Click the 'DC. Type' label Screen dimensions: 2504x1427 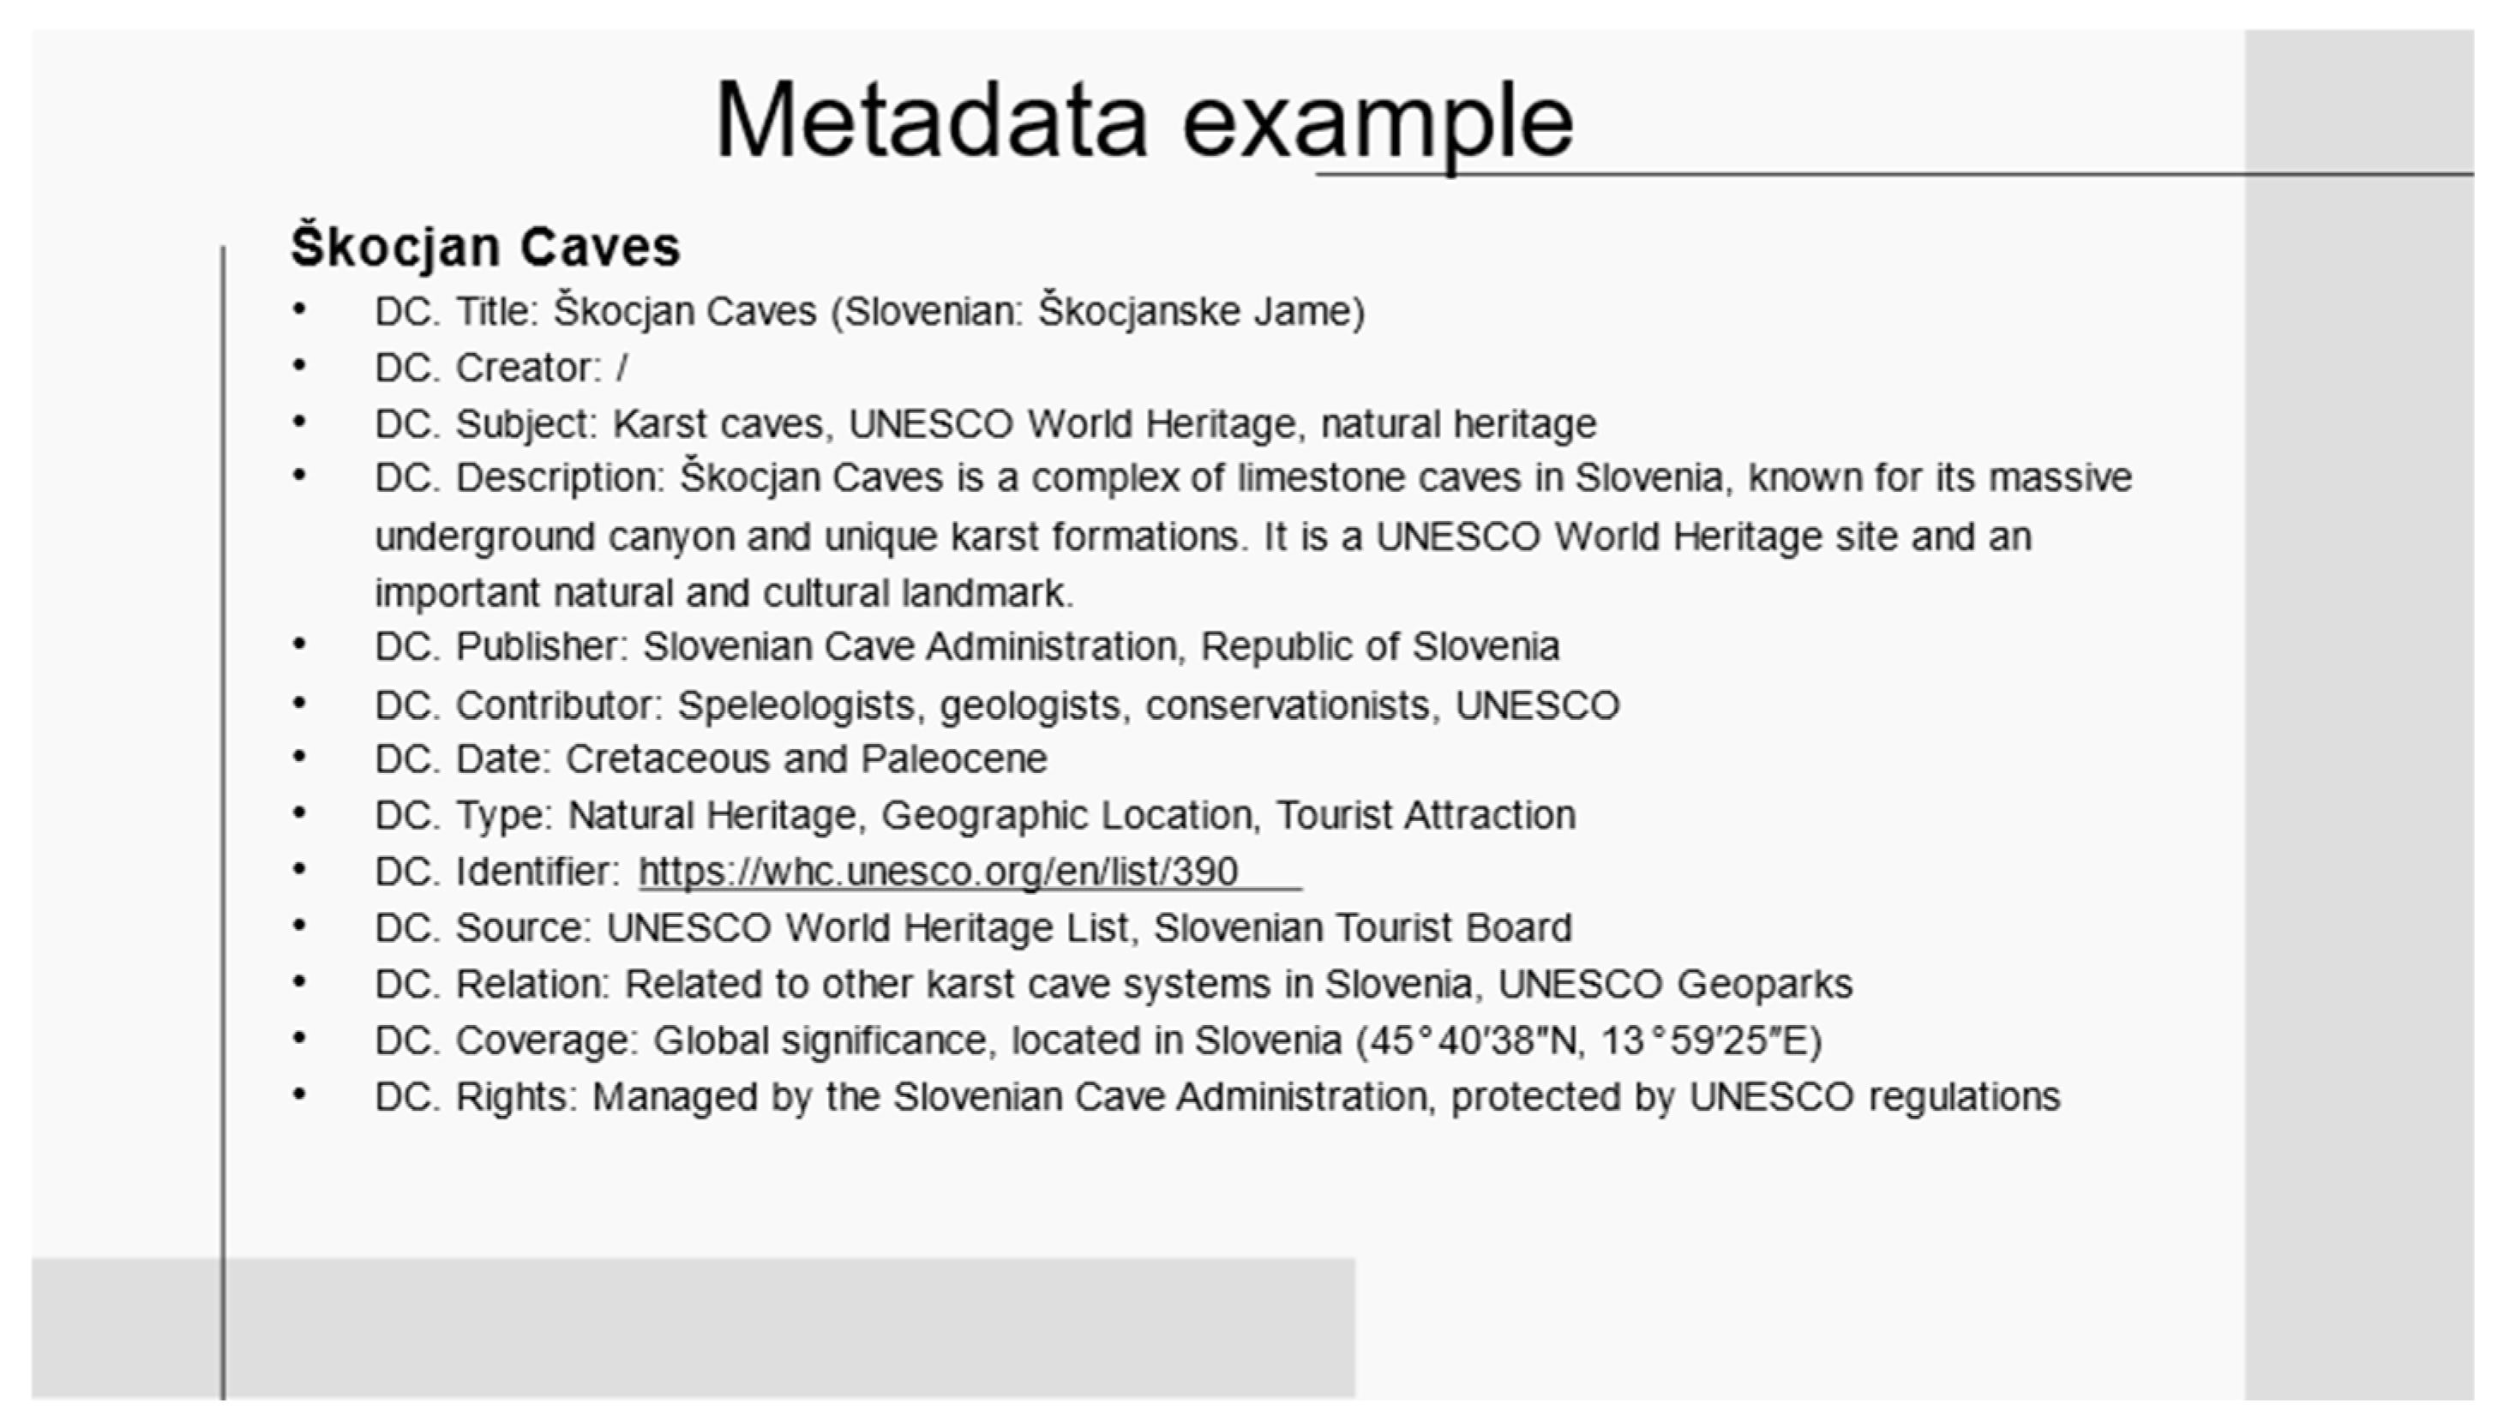(x=464, y=815)
